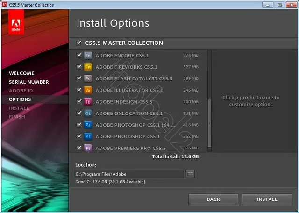The width and height of the screenshot is (299, 213).
Task: Click the CS5.5 MASTER COLLECTION heading text
Action: [x=124, y=43]
